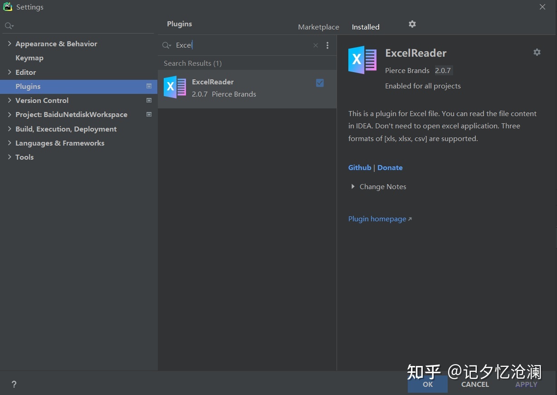Open the Plugin homepage link

(380, 219)
